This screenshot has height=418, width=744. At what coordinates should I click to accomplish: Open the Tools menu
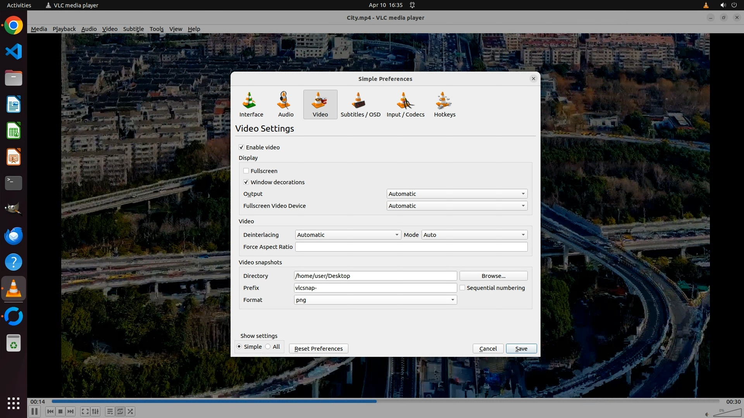(156, 29)
